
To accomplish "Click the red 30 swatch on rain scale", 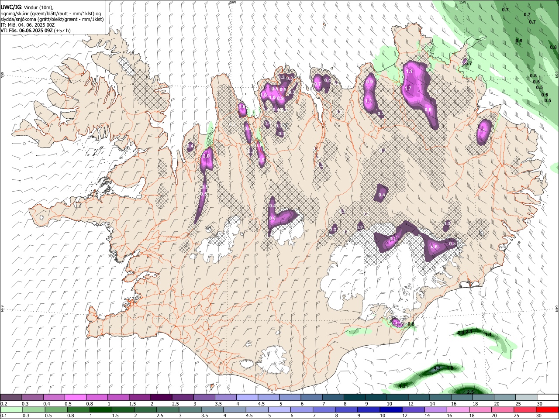I will [548, 409].
